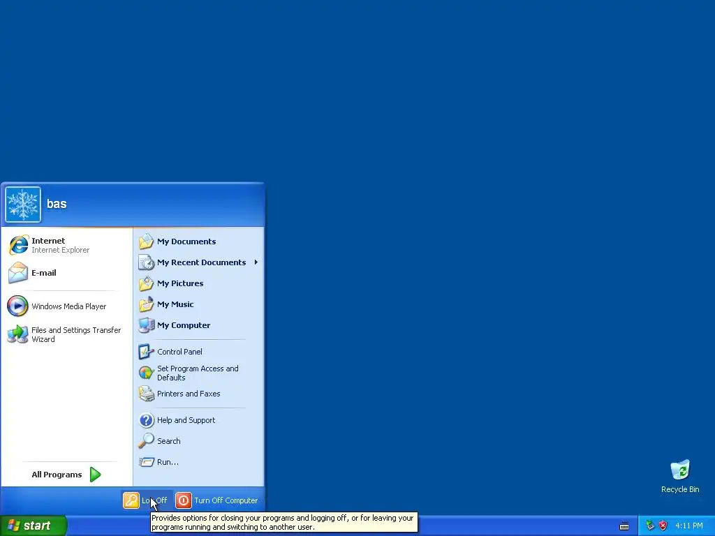Viewport: 715px width, 536px height.
Task: Click the Set Program Access and Defaults icon
Action: click(147, 373)
